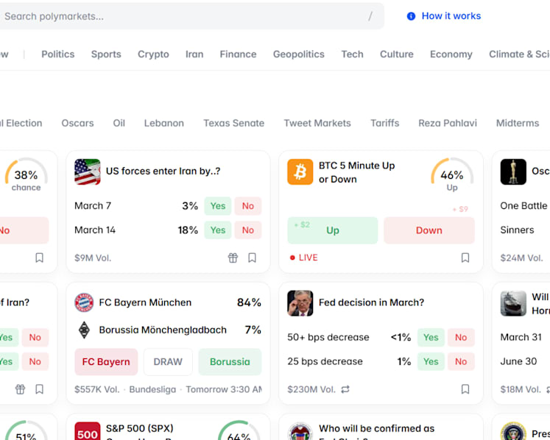This screenshot has width=550, height=440.
Task: Click No for March 7
Action: (x=248, y=206)
